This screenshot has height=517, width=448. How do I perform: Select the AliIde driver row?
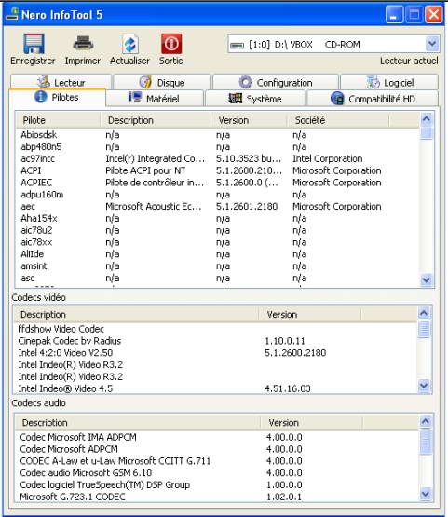click(x=218, y=254)
